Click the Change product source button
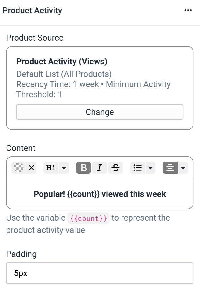200x301 pixels. tap(100, 112)
